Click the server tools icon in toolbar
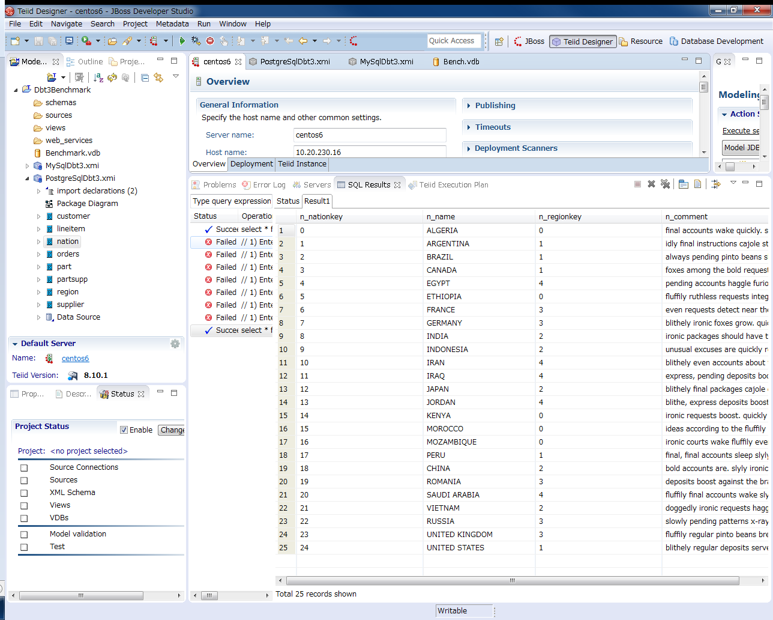 154,41
